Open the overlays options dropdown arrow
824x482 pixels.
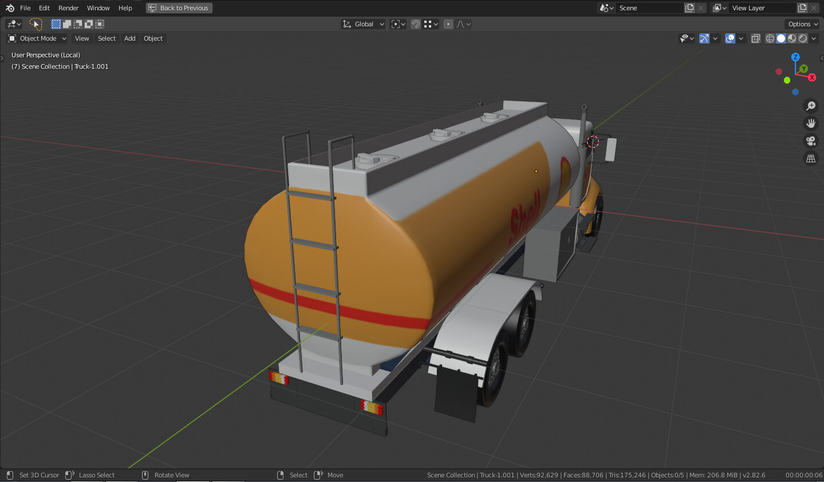click(x=741, y=38)
